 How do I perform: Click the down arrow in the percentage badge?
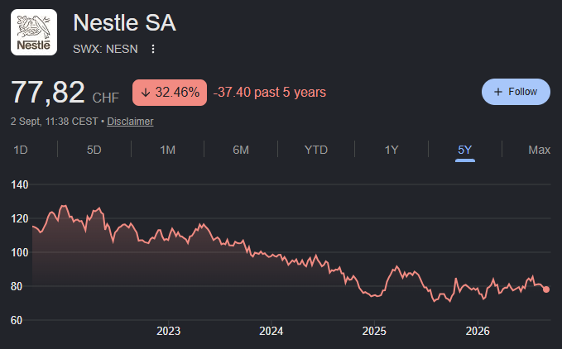(145, 93)
